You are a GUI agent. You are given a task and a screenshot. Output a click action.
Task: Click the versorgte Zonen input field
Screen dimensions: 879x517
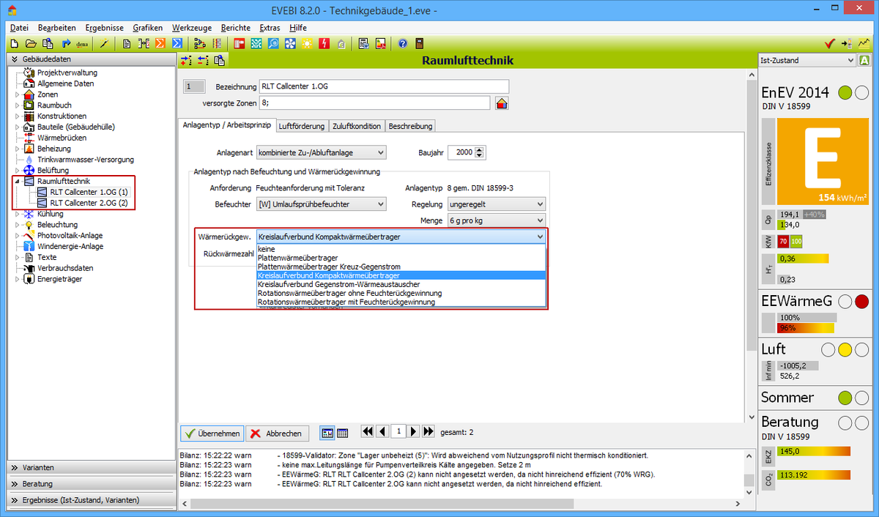click(374, 103)
